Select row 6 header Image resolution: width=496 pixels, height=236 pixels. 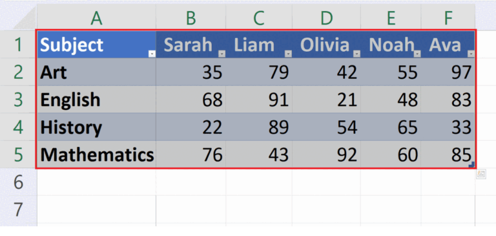point(18,182)
